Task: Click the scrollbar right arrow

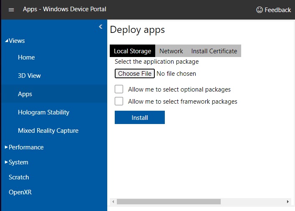Action: click(287, 201)
